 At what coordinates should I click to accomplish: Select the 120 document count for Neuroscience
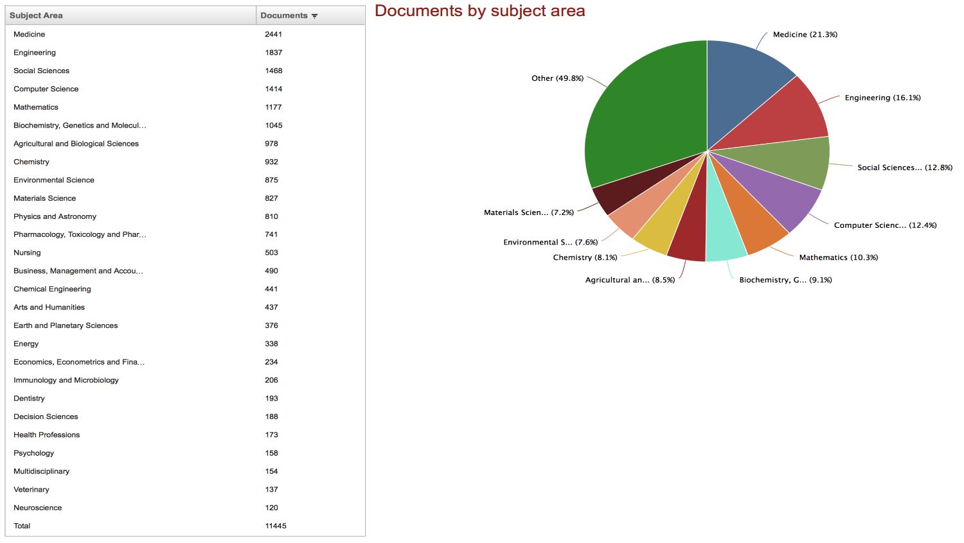click(x=271, y=508)
